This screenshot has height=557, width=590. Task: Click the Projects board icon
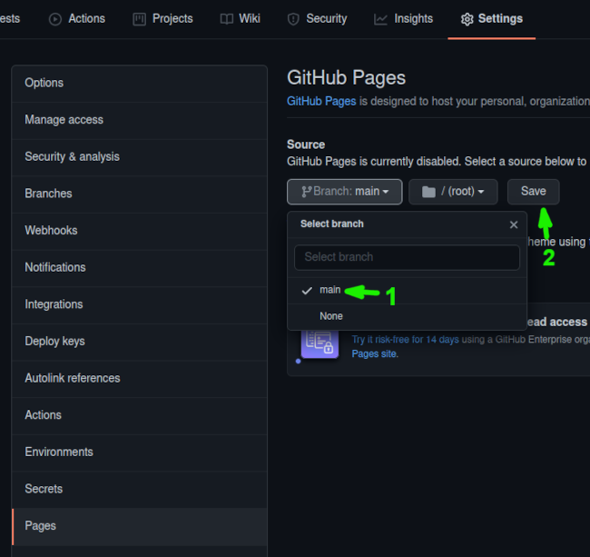point(139,19)
